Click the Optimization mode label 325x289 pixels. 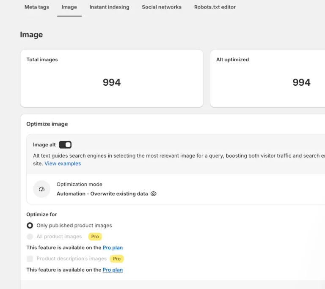pos(80,184)
